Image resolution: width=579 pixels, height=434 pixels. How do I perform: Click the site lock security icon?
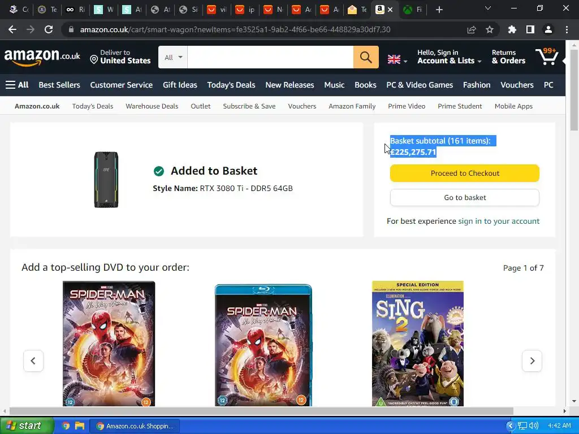pyautogui.click(x=71, y=29)
